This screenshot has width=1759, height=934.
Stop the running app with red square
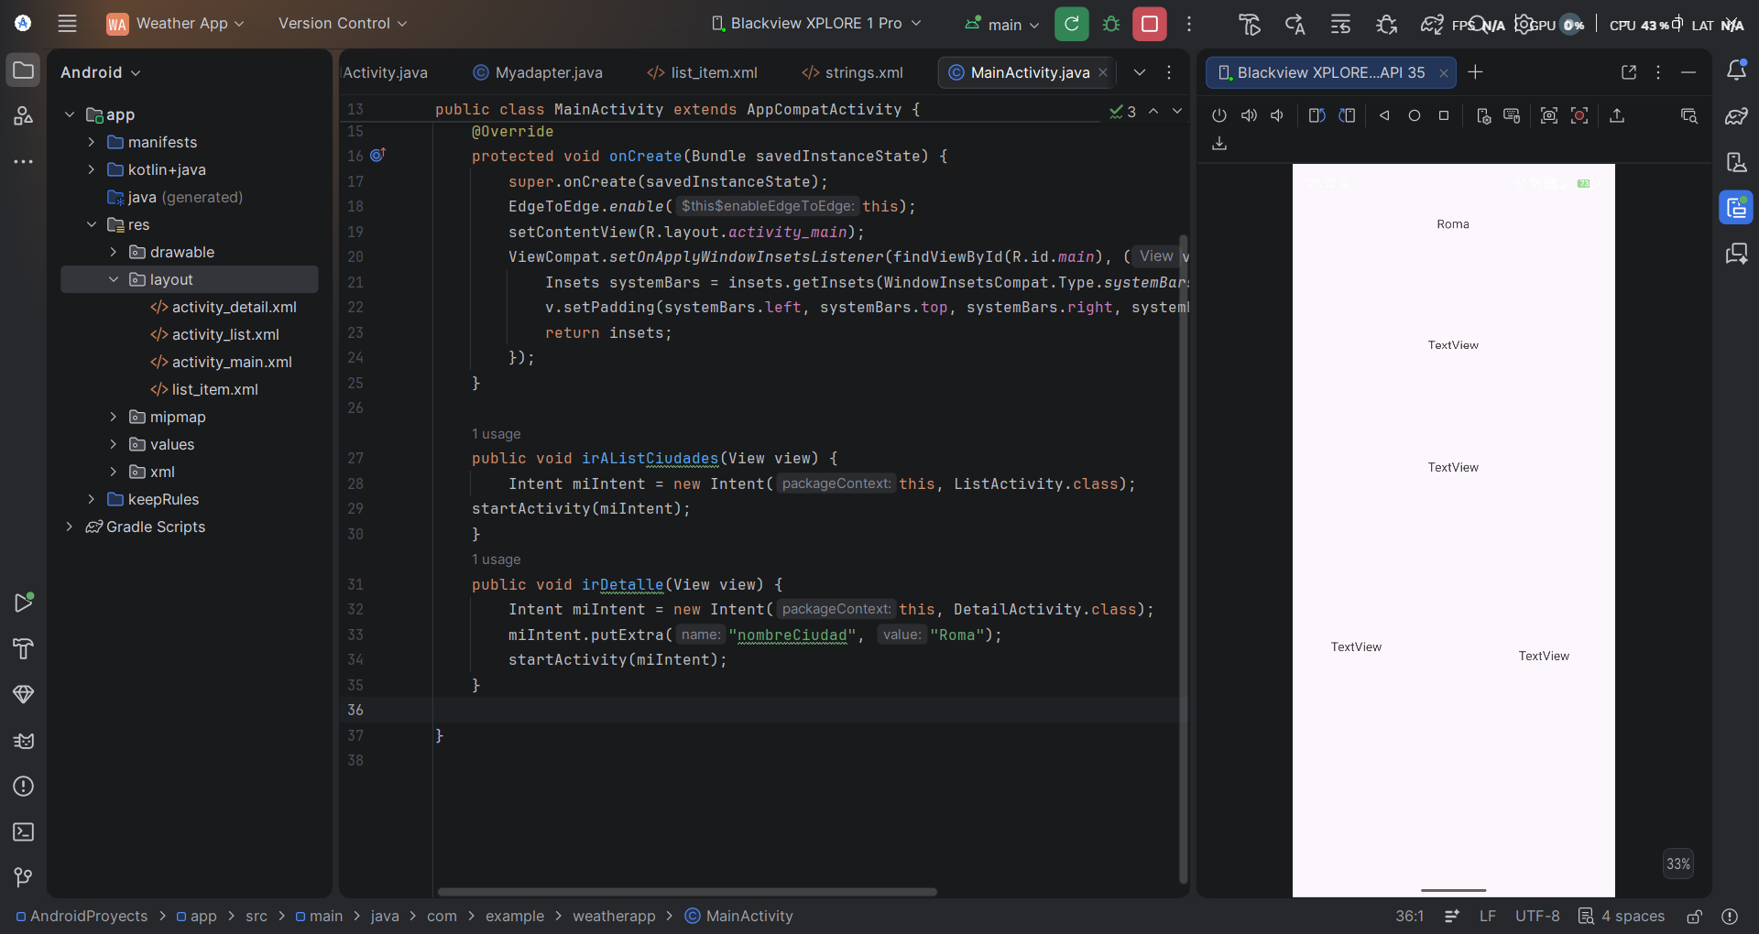[x=1150, y=24]
